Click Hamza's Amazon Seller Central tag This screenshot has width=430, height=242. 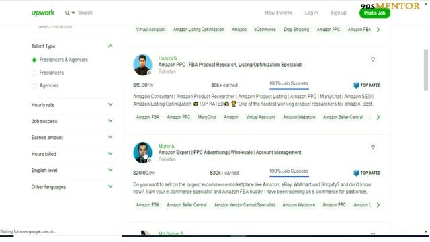[x=343, y=117]
